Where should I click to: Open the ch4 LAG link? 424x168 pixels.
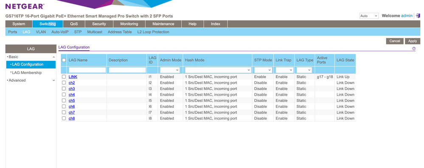click(72, 95)
